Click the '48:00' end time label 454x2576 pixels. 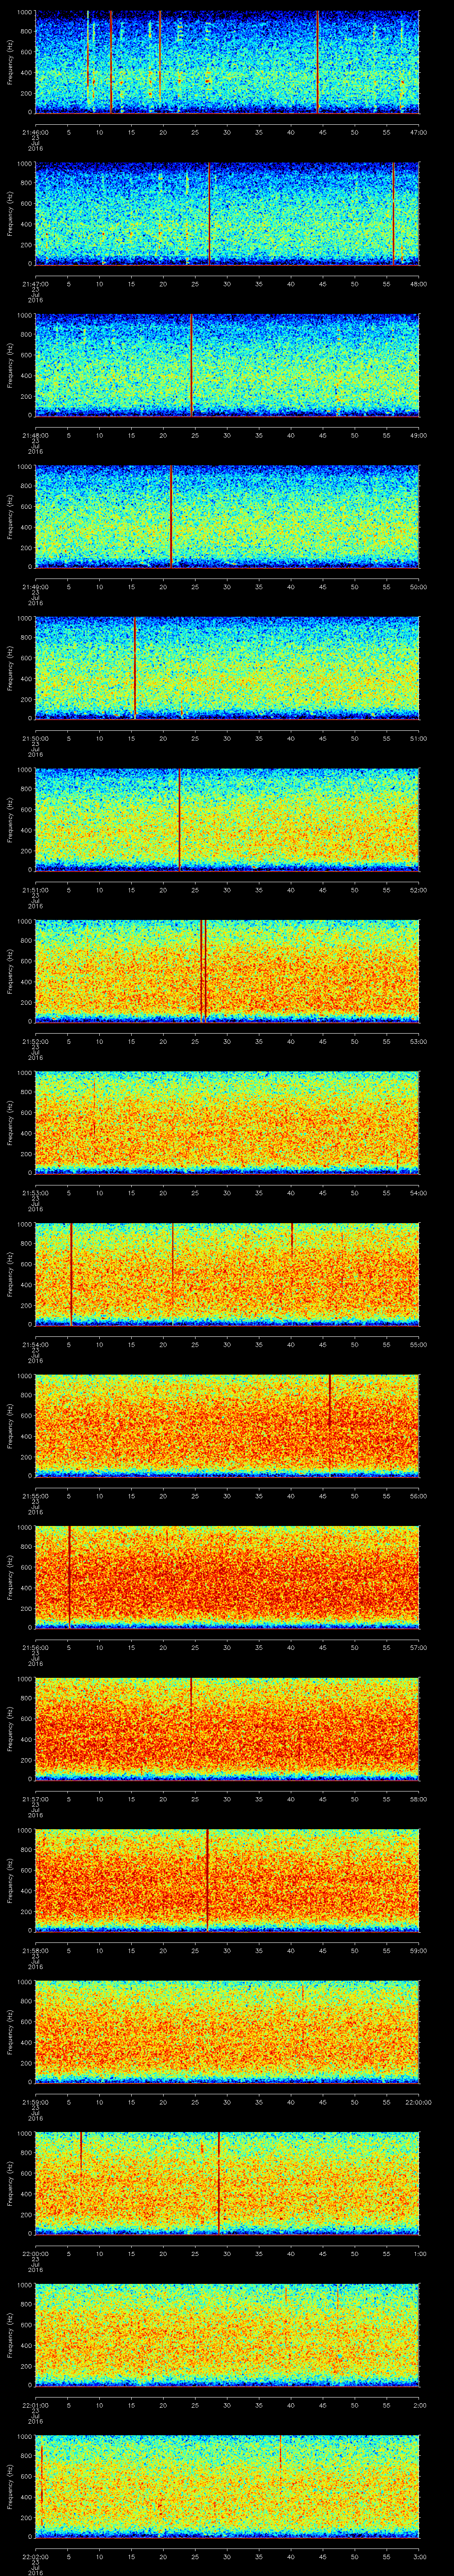[x=419, y=284]
